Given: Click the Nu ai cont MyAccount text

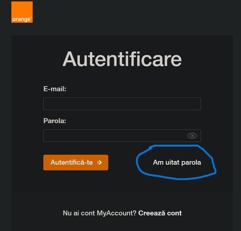Looking at the screenshot, I should click(x=99, y=213).
